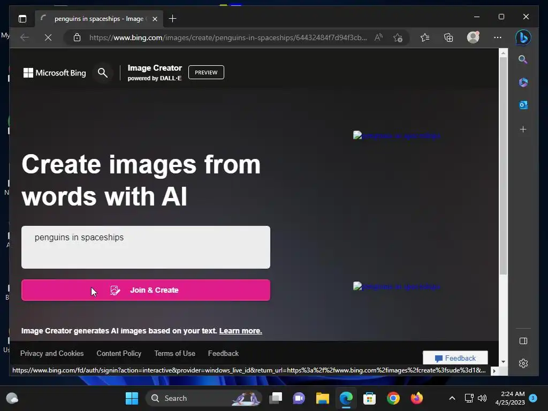
Task: Stop loading the page
Action: click(48, 37)
